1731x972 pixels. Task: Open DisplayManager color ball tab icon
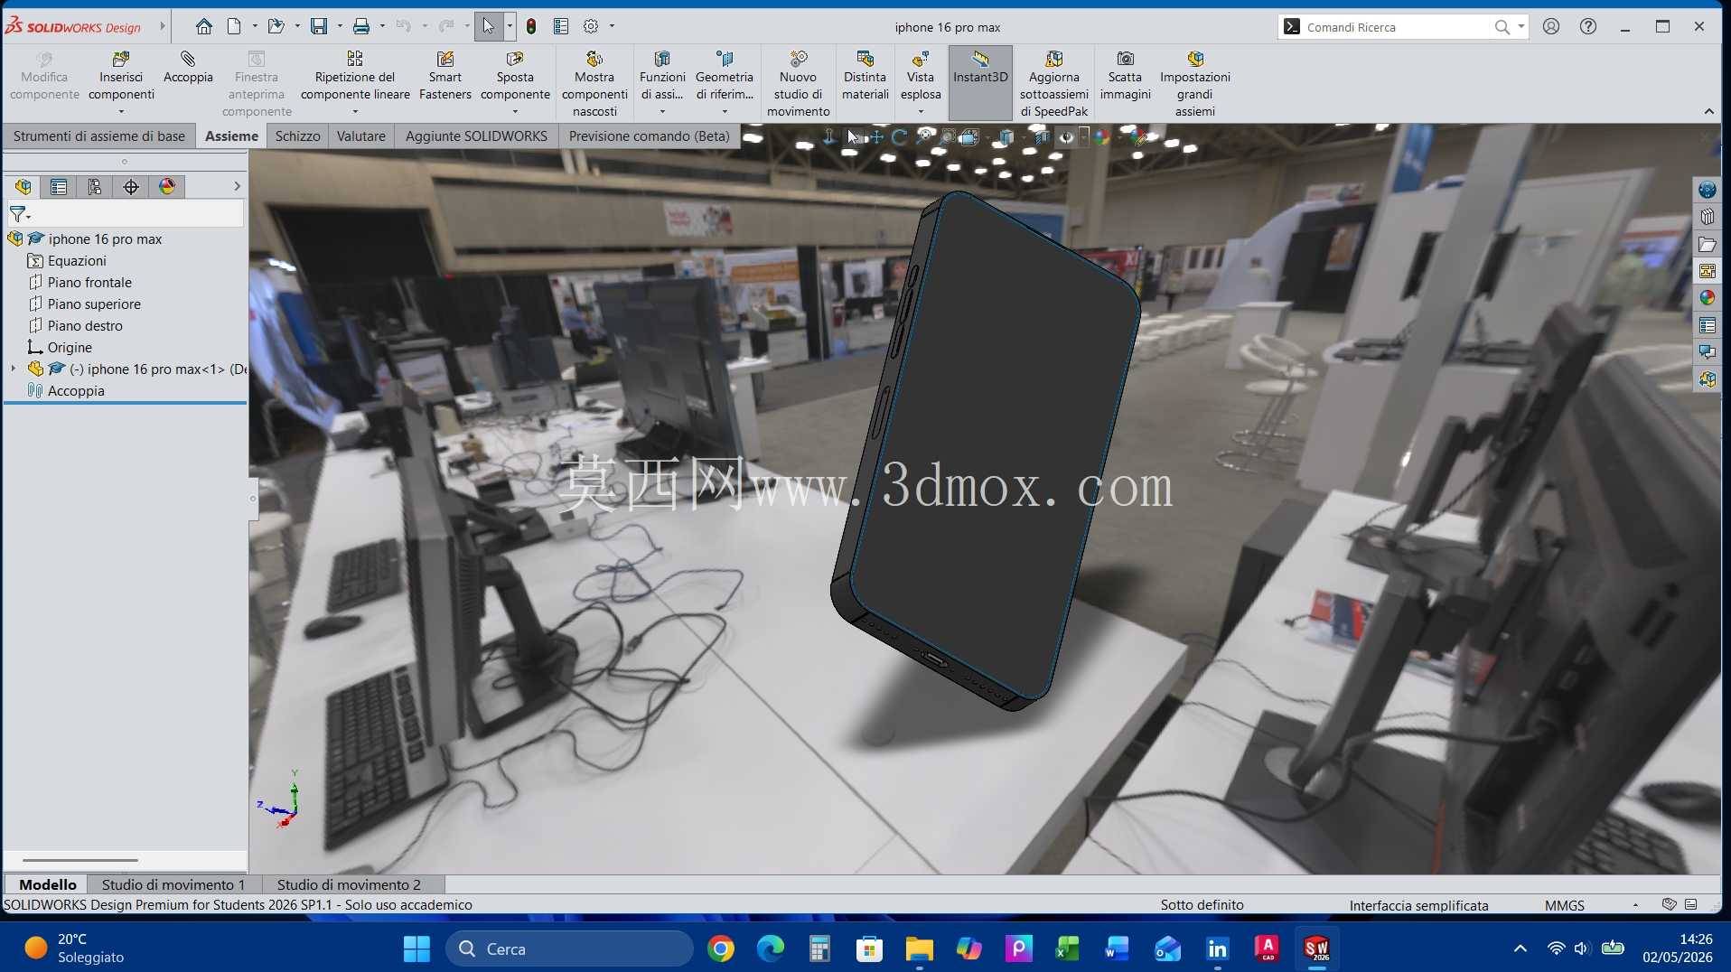tap(167, 187)
